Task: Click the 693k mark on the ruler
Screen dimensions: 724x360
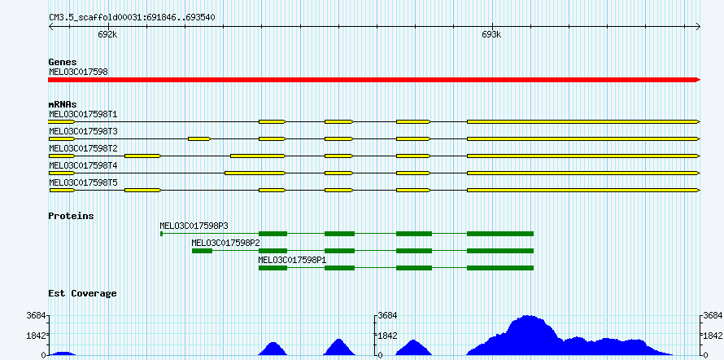Action: click(491, 35)
